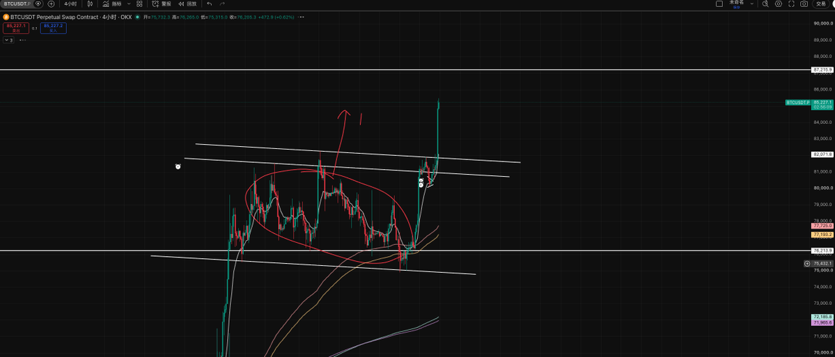Screen dimensions: 835x357
Task: Expand the favorite indicators chevron
Action: [128, 3]
